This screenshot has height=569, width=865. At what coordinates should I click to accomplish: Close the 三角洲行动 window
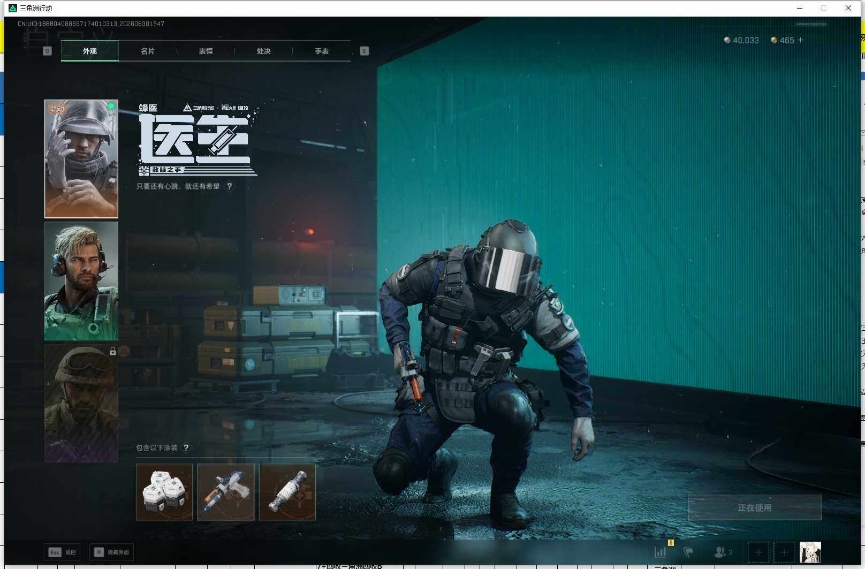pyautogui.click(x=848, y=8)
